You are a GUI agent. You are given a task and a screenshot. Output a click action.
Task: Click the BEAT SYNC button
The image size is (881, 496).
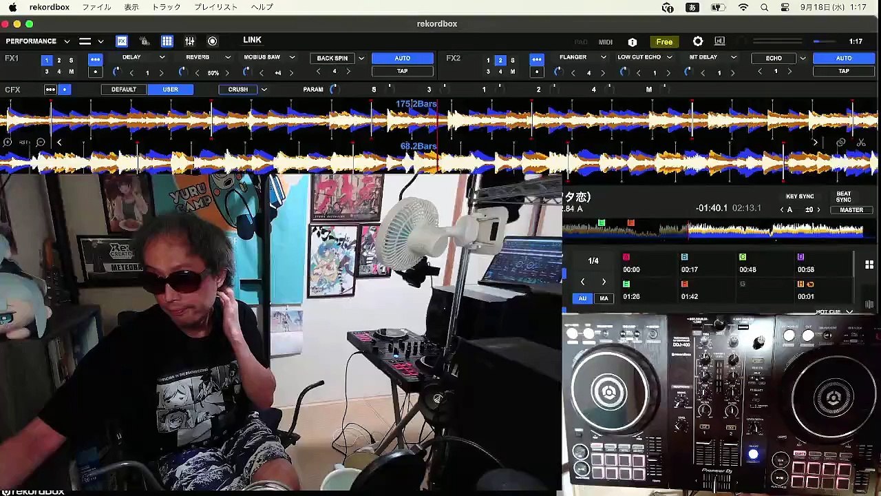click(843, 197)
